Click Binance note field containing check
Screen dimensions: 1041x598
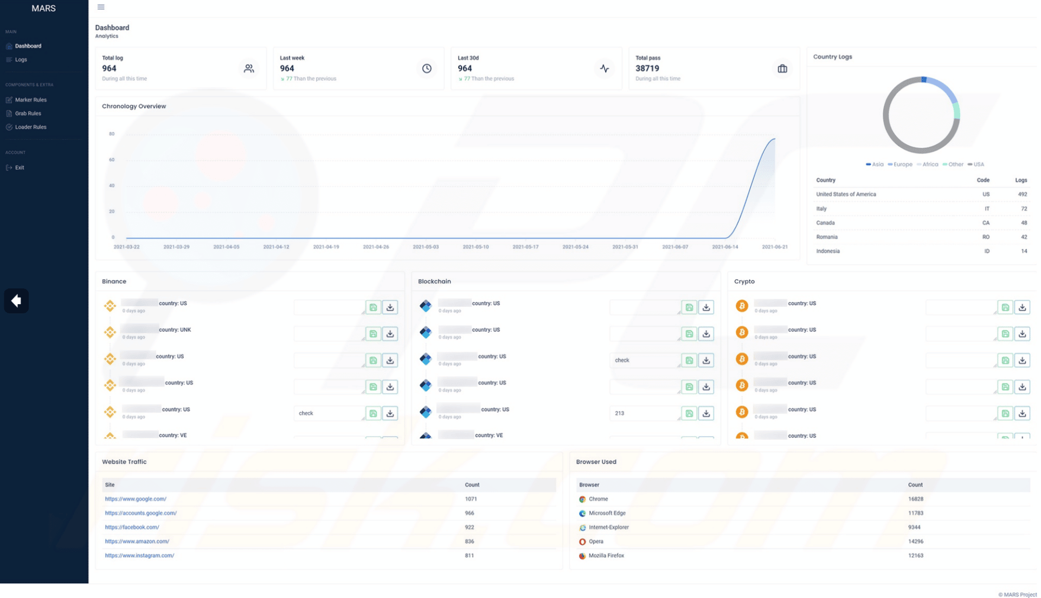click(x=329, y=413)
